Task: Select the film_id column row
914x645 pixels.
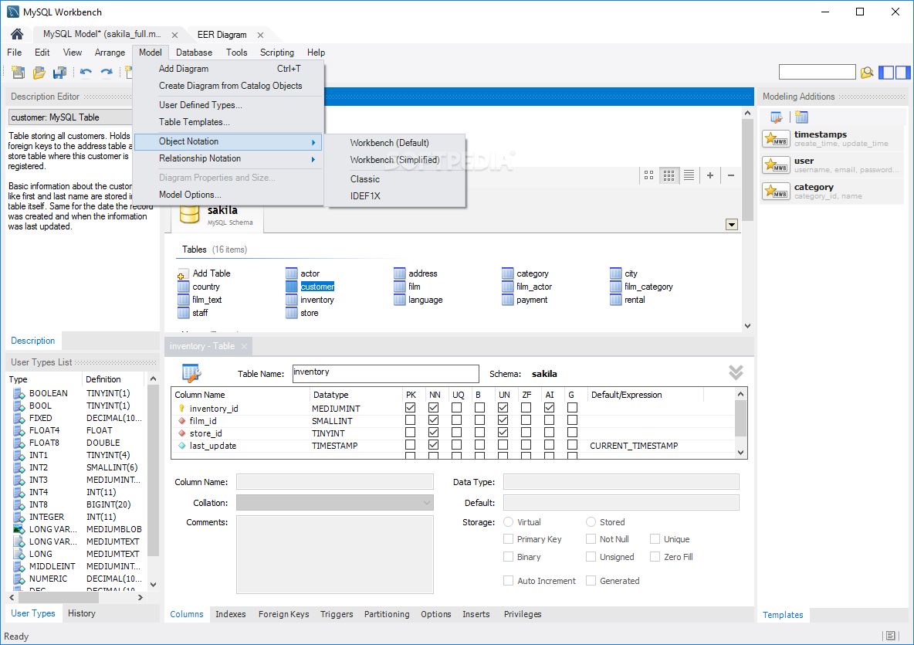Action: 455,420
